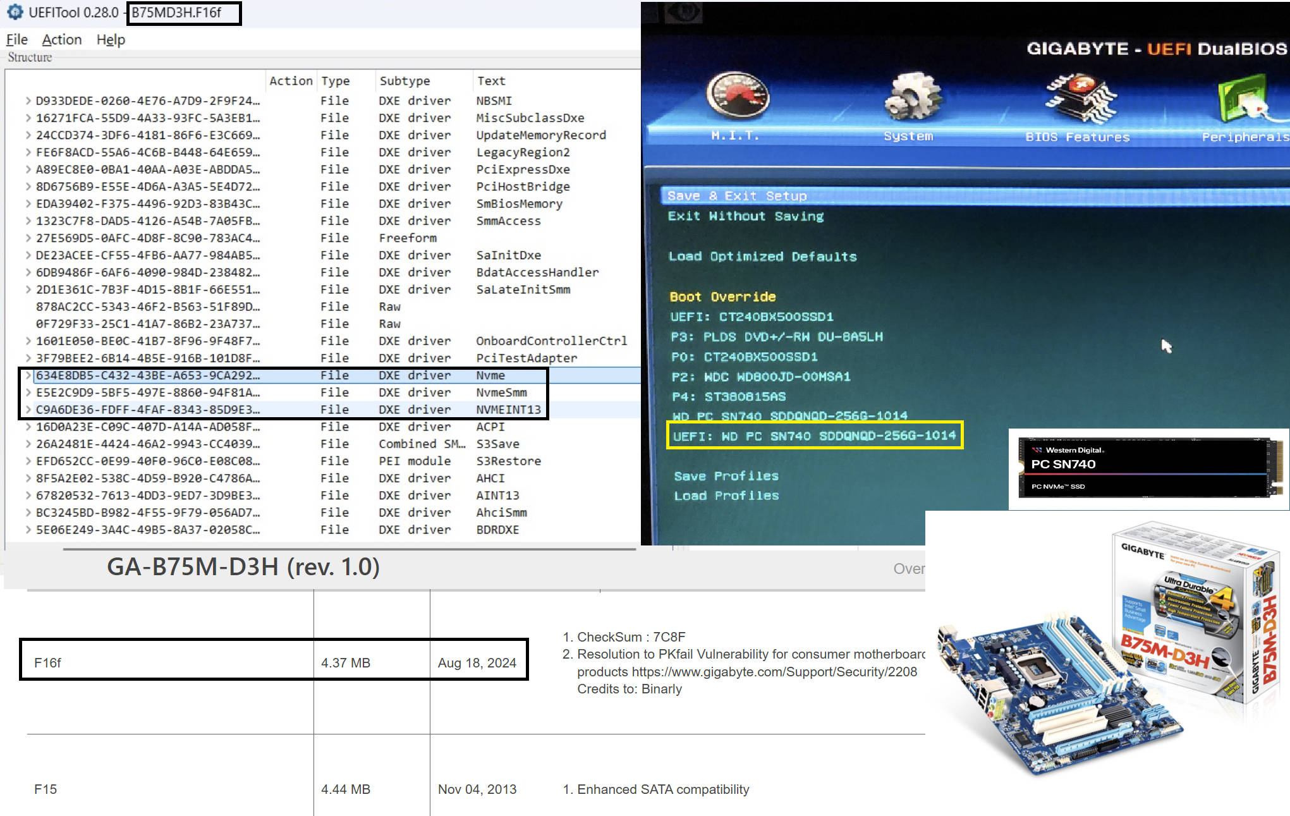The height and width of the screenshot is (816, 1290).
Task: Select the S3Save combined SMM row
Action: [x=324, y=444]
